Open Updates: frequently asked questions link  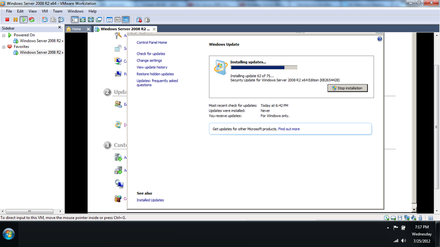[x=157, y=83]
